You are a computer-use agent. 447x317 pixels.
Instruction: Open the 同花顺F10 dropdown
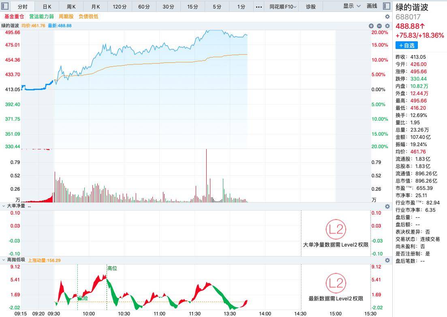pos(283,6)
